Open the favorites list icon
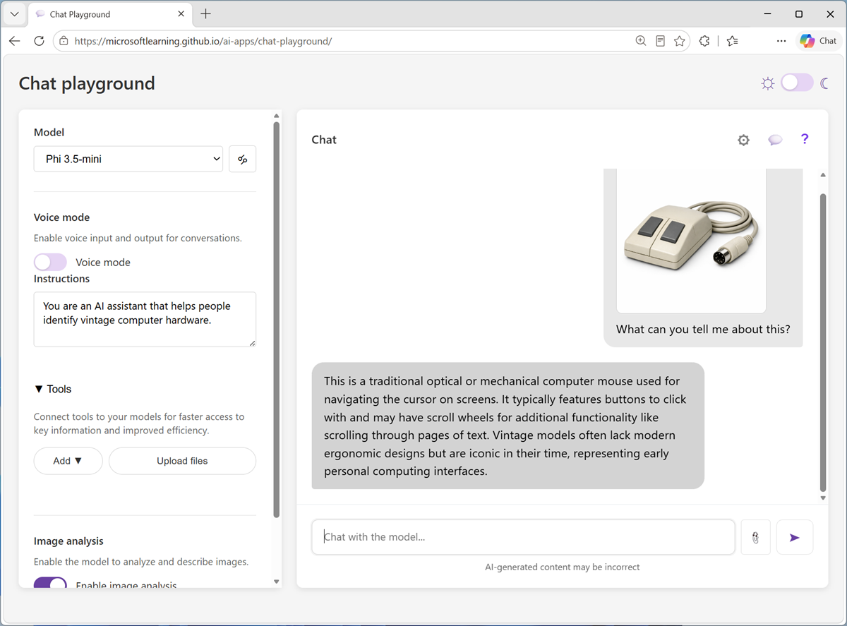847x626 pixels. pos(732,41)
